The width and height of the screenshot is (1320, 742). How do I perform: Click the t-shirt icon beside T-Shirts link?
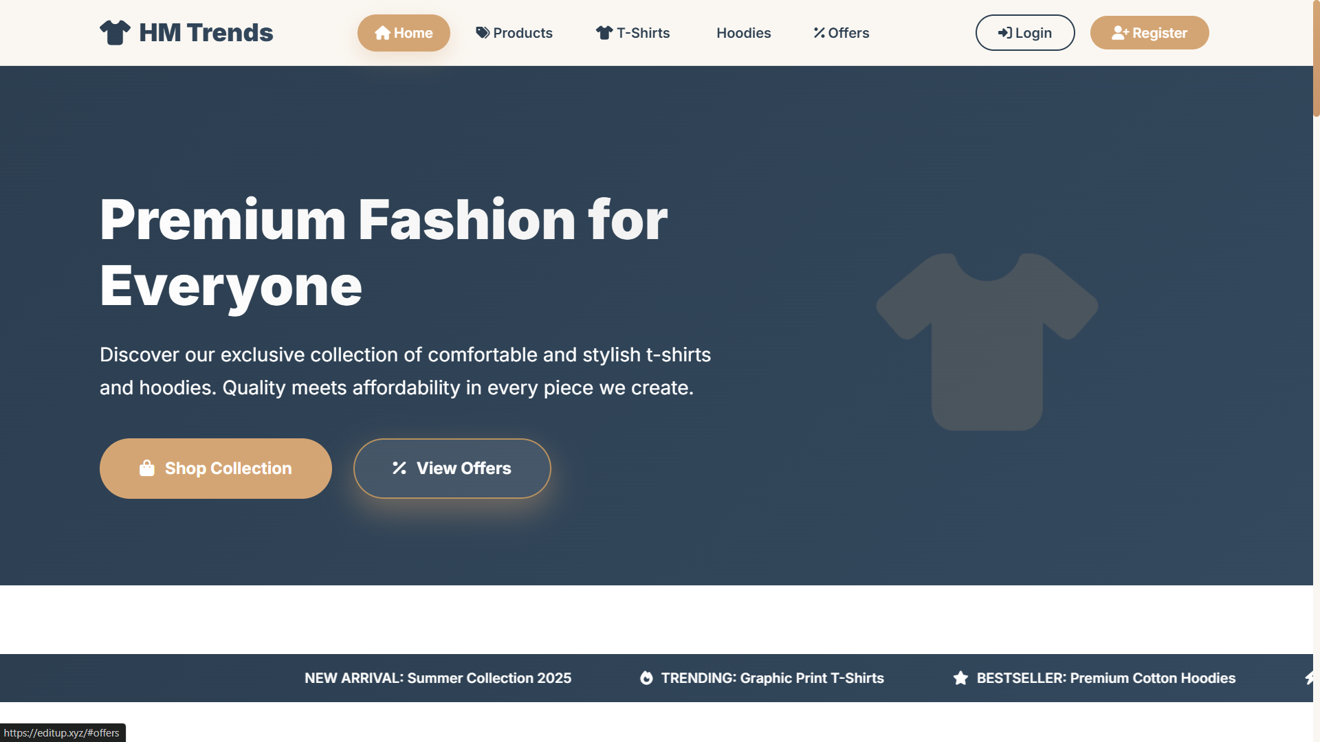604,32
